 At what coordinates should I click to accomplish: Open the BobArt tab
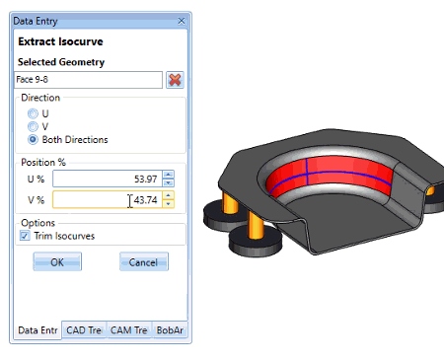[170, 329]
